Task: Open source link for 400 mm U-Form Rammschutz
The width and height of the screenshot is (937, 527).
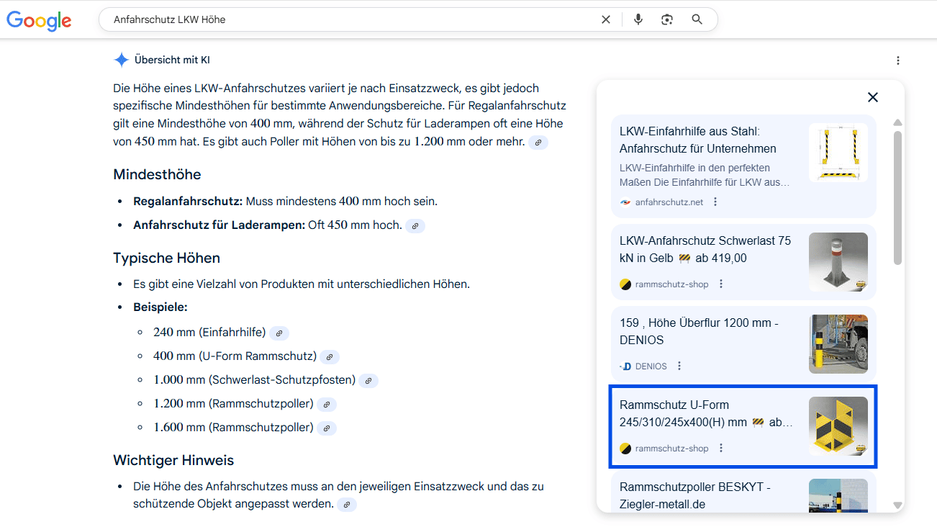Action: click(x=330, y=357)
